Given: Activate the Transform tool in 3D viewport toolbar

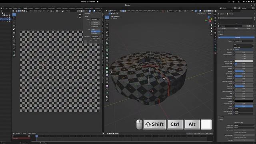Looking at the screenshot, I should (x=107, y=35).
